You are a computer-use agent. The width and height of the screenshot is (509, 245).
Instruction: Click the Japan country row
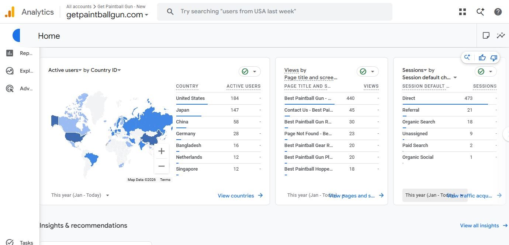pyautogui.click(x=218, y=110)
